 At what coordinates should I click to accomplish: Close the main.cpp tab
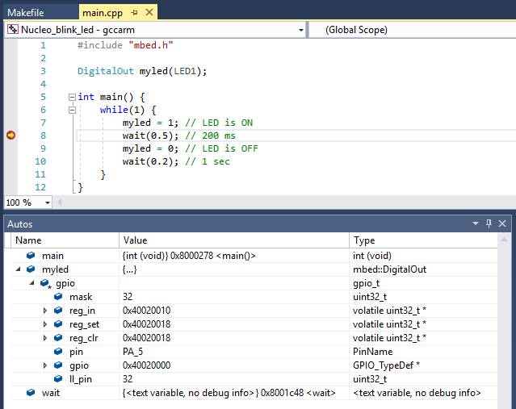(x=149, y=13)
